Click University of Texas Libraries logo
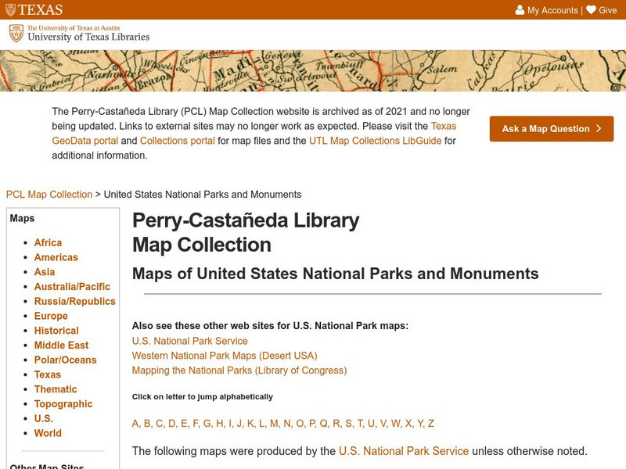 [x=79, y=34]
